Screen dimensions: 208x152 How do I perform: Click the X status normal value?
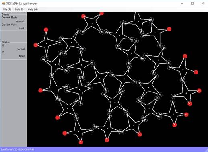pos(21,49)
